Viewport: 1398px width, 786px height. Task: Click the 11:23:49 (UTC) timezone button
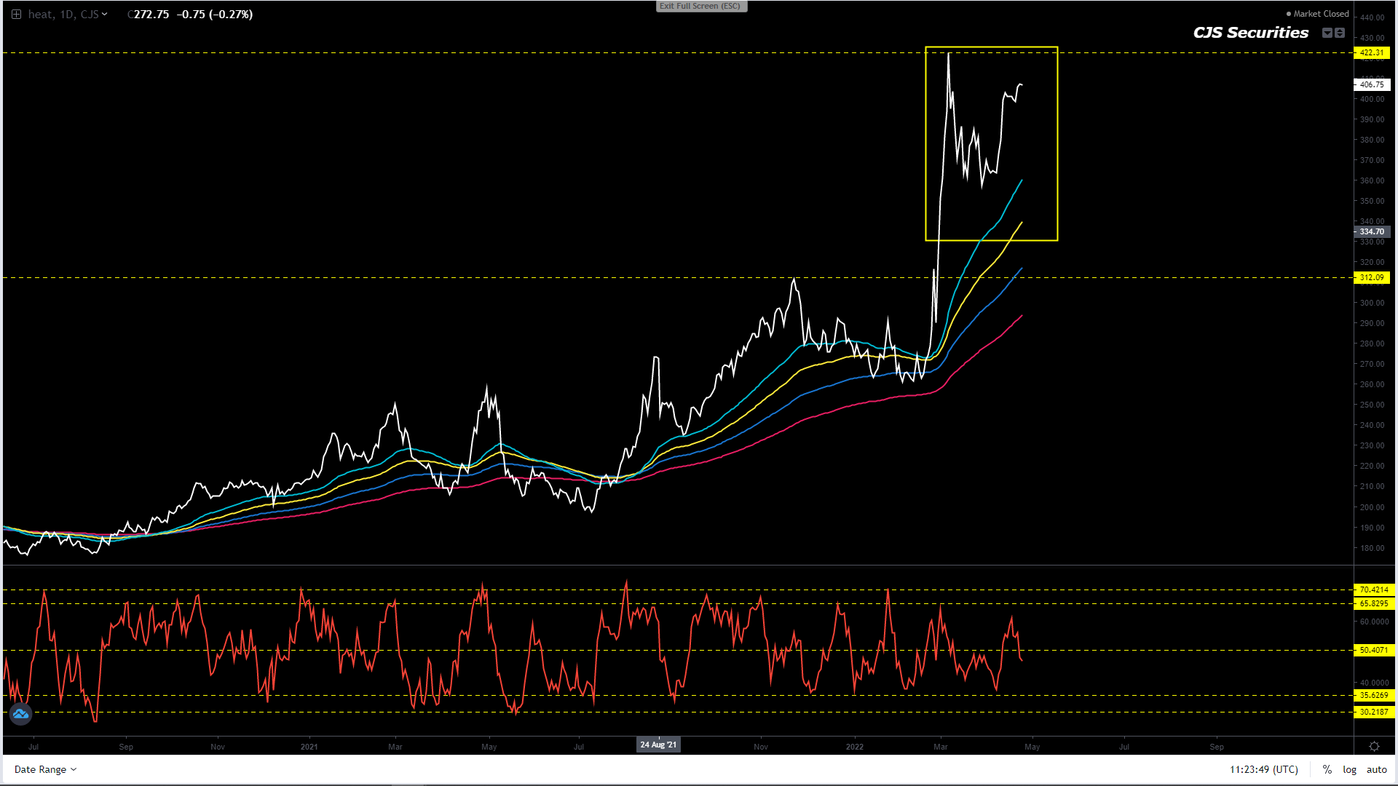coord(1264,769)
